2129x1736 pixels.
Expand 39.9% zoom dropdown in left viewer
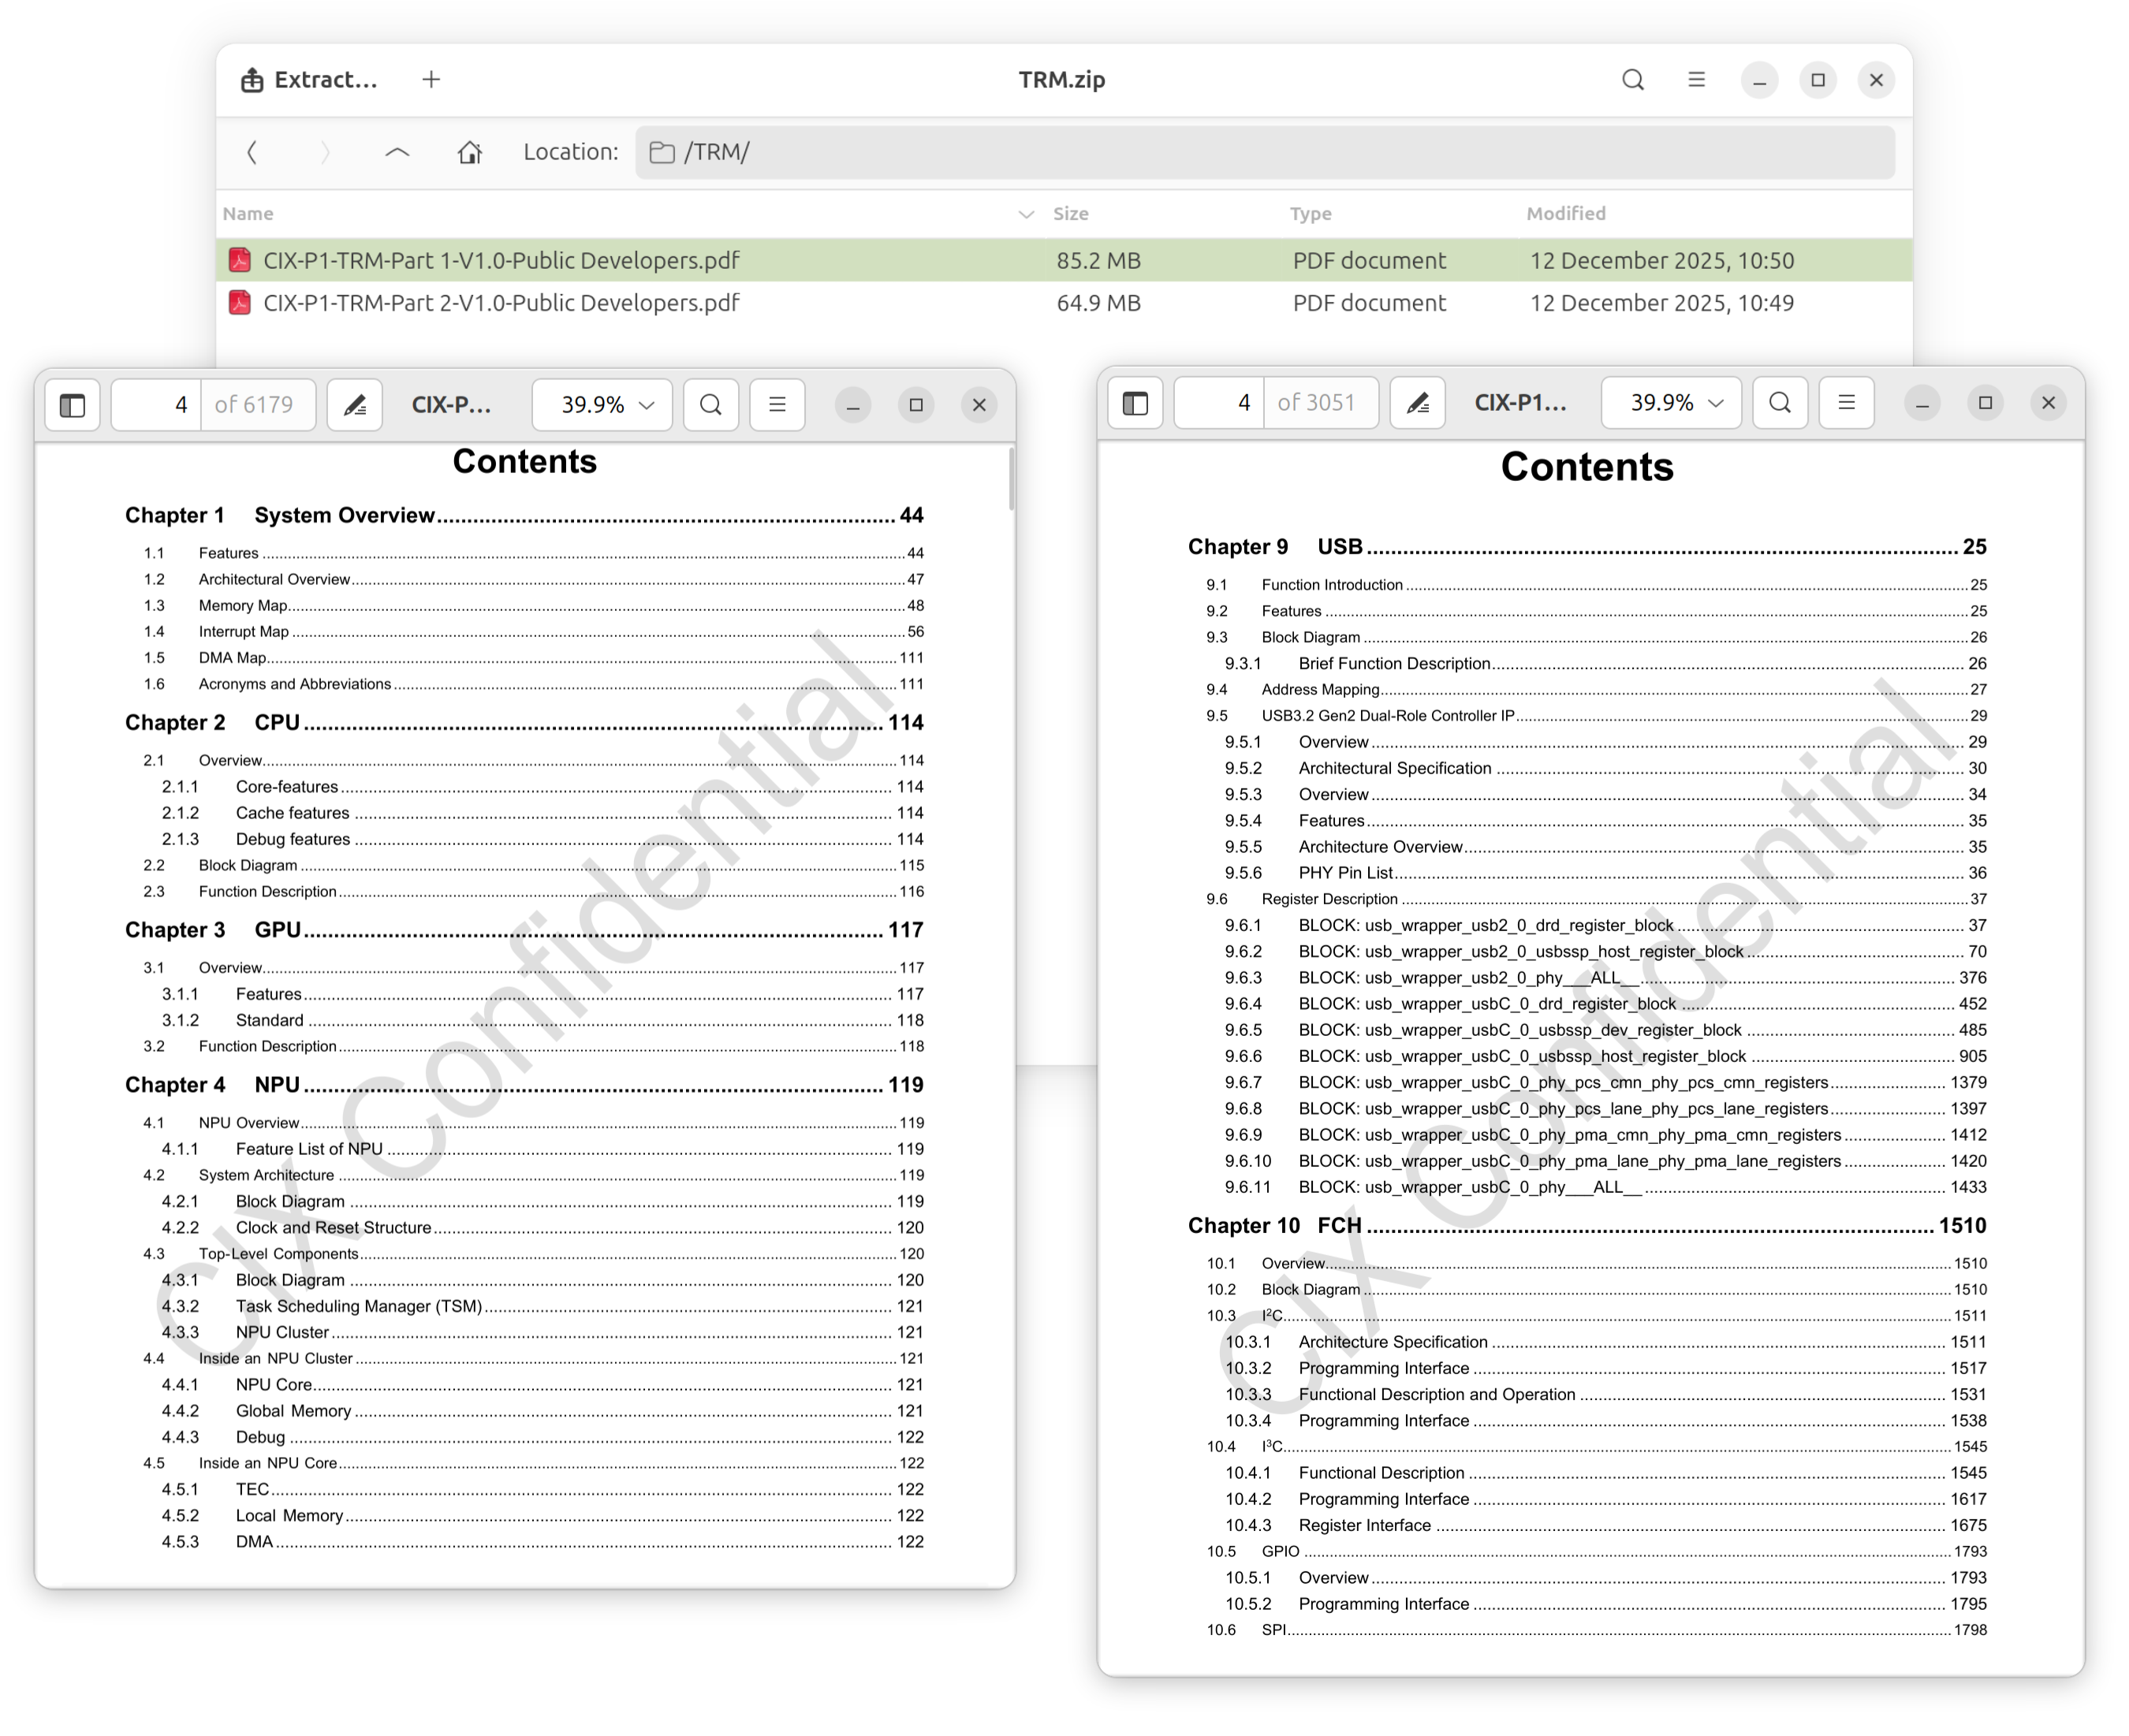(x=603, y=405)
